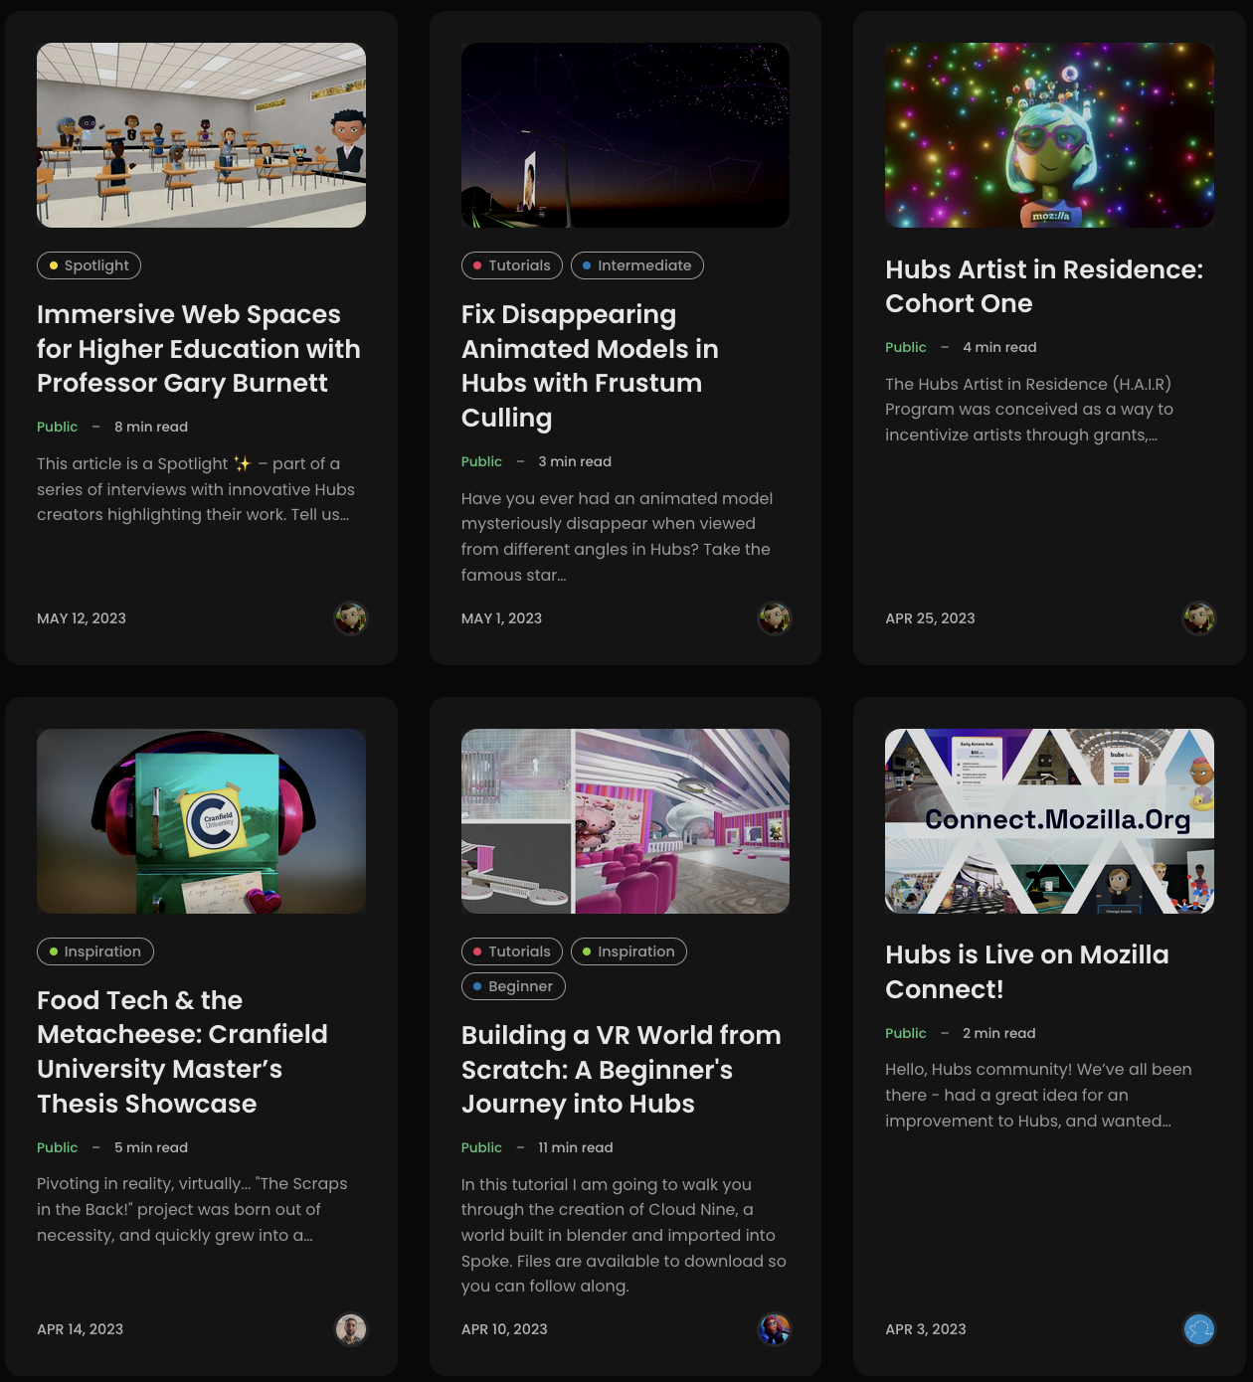Select the Tutorials tag on Frustum Culling card
Image resolution: width=1253 pixels, height=1382 pixels.
point(511,265)
